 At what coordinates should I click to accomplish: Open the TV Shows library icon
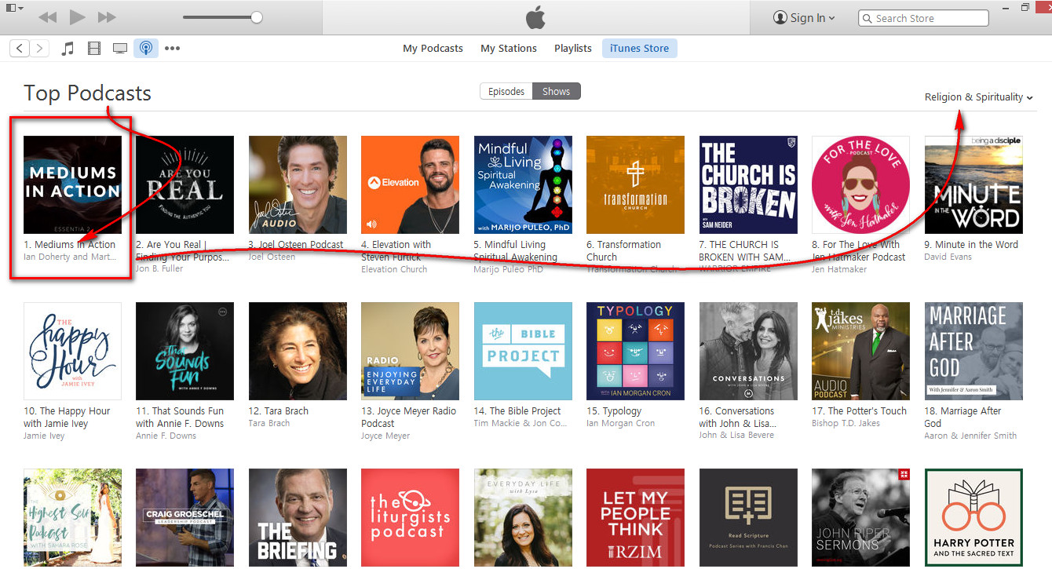120,49
